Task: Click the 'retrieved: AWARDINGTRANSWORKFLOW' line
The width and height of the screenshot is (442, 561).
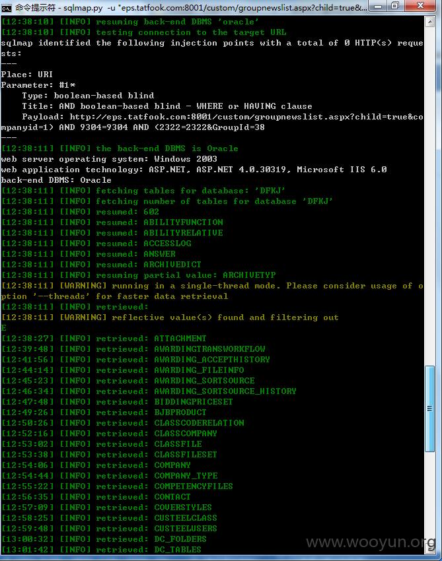Action: pos(133,349)
